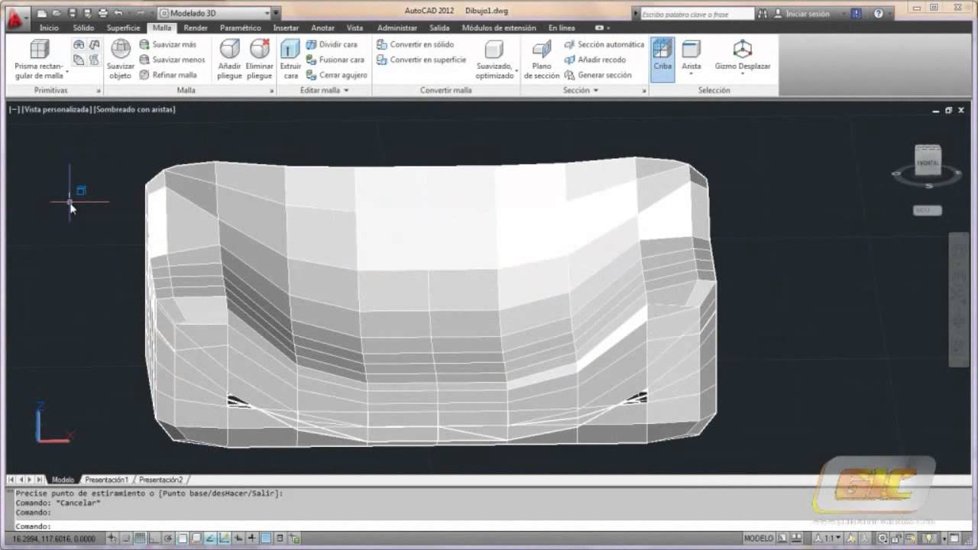Toggle Object Snap in status bar

182,539
